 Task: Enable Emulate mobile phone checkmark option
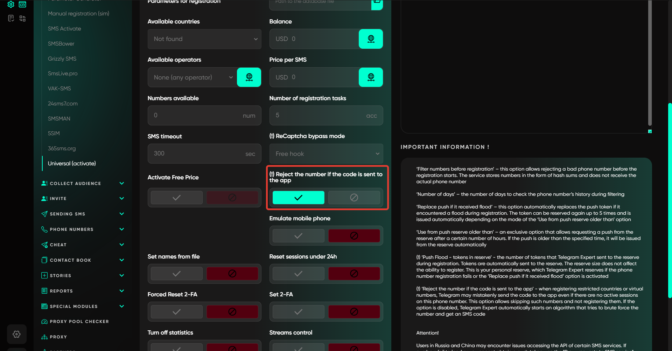(298, 236)
